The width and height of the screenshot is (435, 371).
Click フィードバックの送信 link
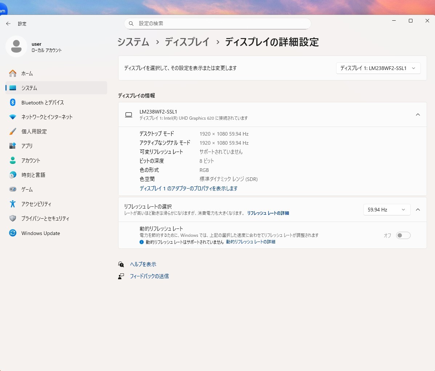point(150,276)
